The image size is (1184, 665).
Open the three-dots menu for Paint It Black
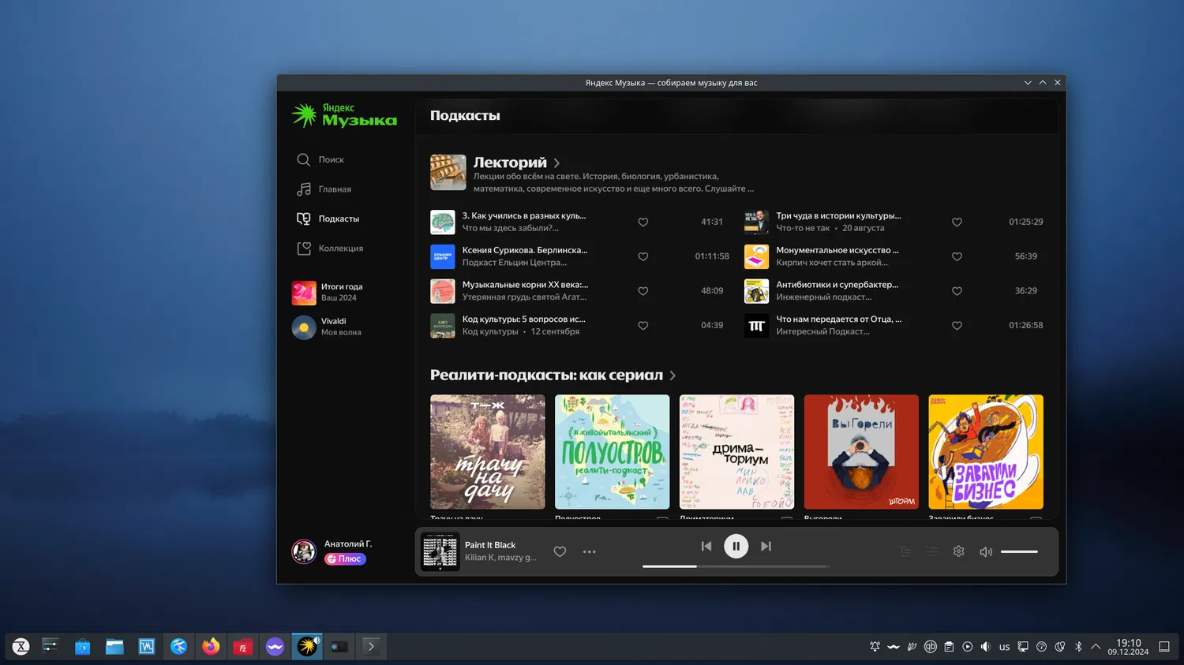[x=590, y=551]
